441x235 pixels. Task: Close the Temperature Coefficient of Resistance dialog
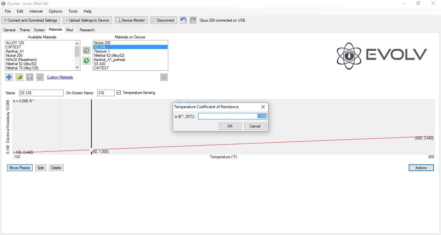(x=263, y=107)
